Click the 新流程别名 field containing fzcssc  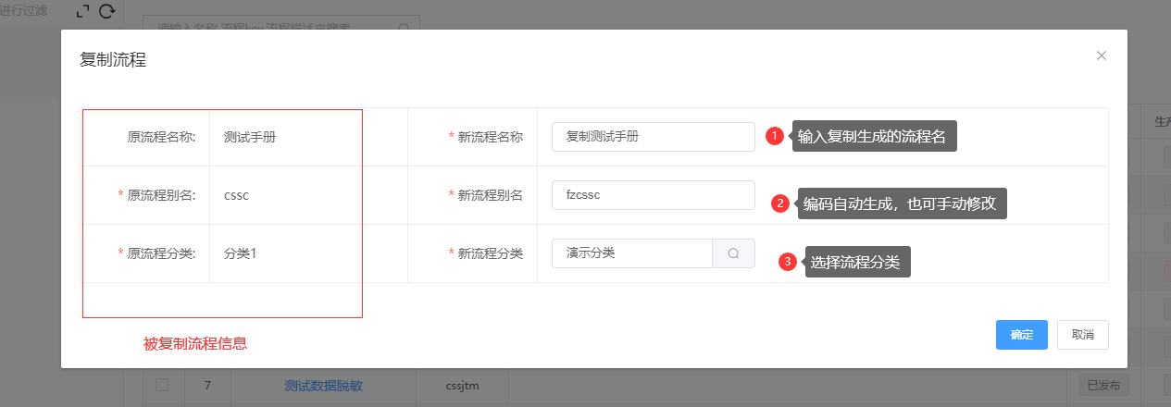tap(653, 195)
